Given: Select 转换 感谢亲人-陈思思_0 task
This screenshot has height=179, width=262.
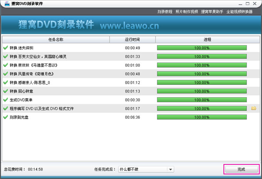Looking at the screenshot, I should (131, 83).
